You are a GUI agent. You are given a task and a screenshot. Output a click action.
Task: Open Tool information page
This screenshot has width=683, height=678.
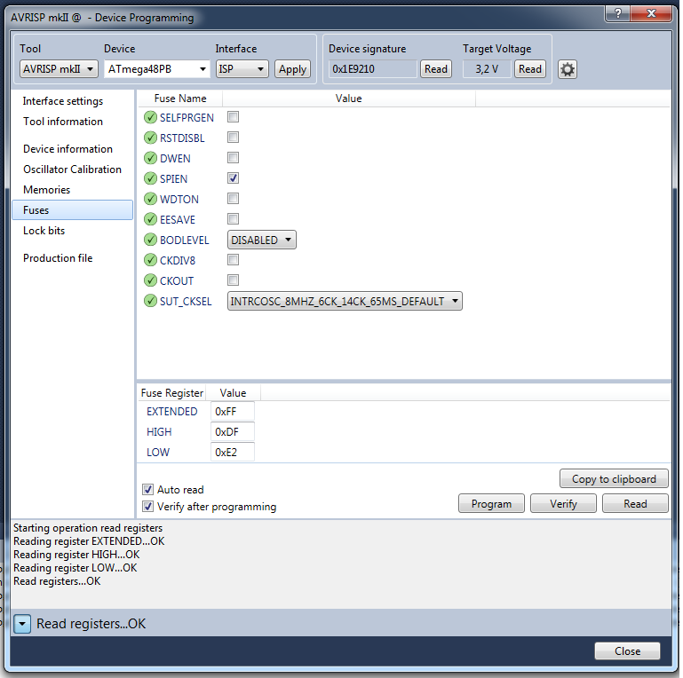[x=63, y=122]
